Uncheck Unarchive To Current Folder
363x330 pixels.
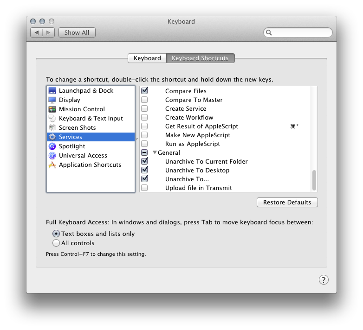[144, 161]
